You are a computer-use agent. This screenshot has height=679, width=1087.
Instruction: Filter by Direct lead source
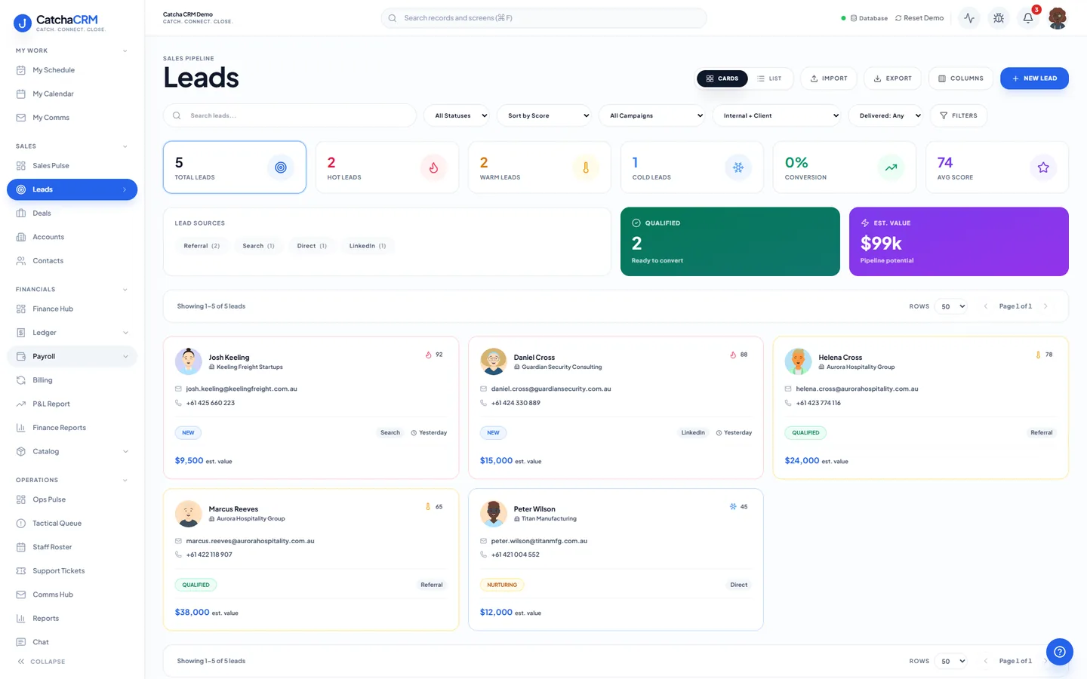point(312,246)
